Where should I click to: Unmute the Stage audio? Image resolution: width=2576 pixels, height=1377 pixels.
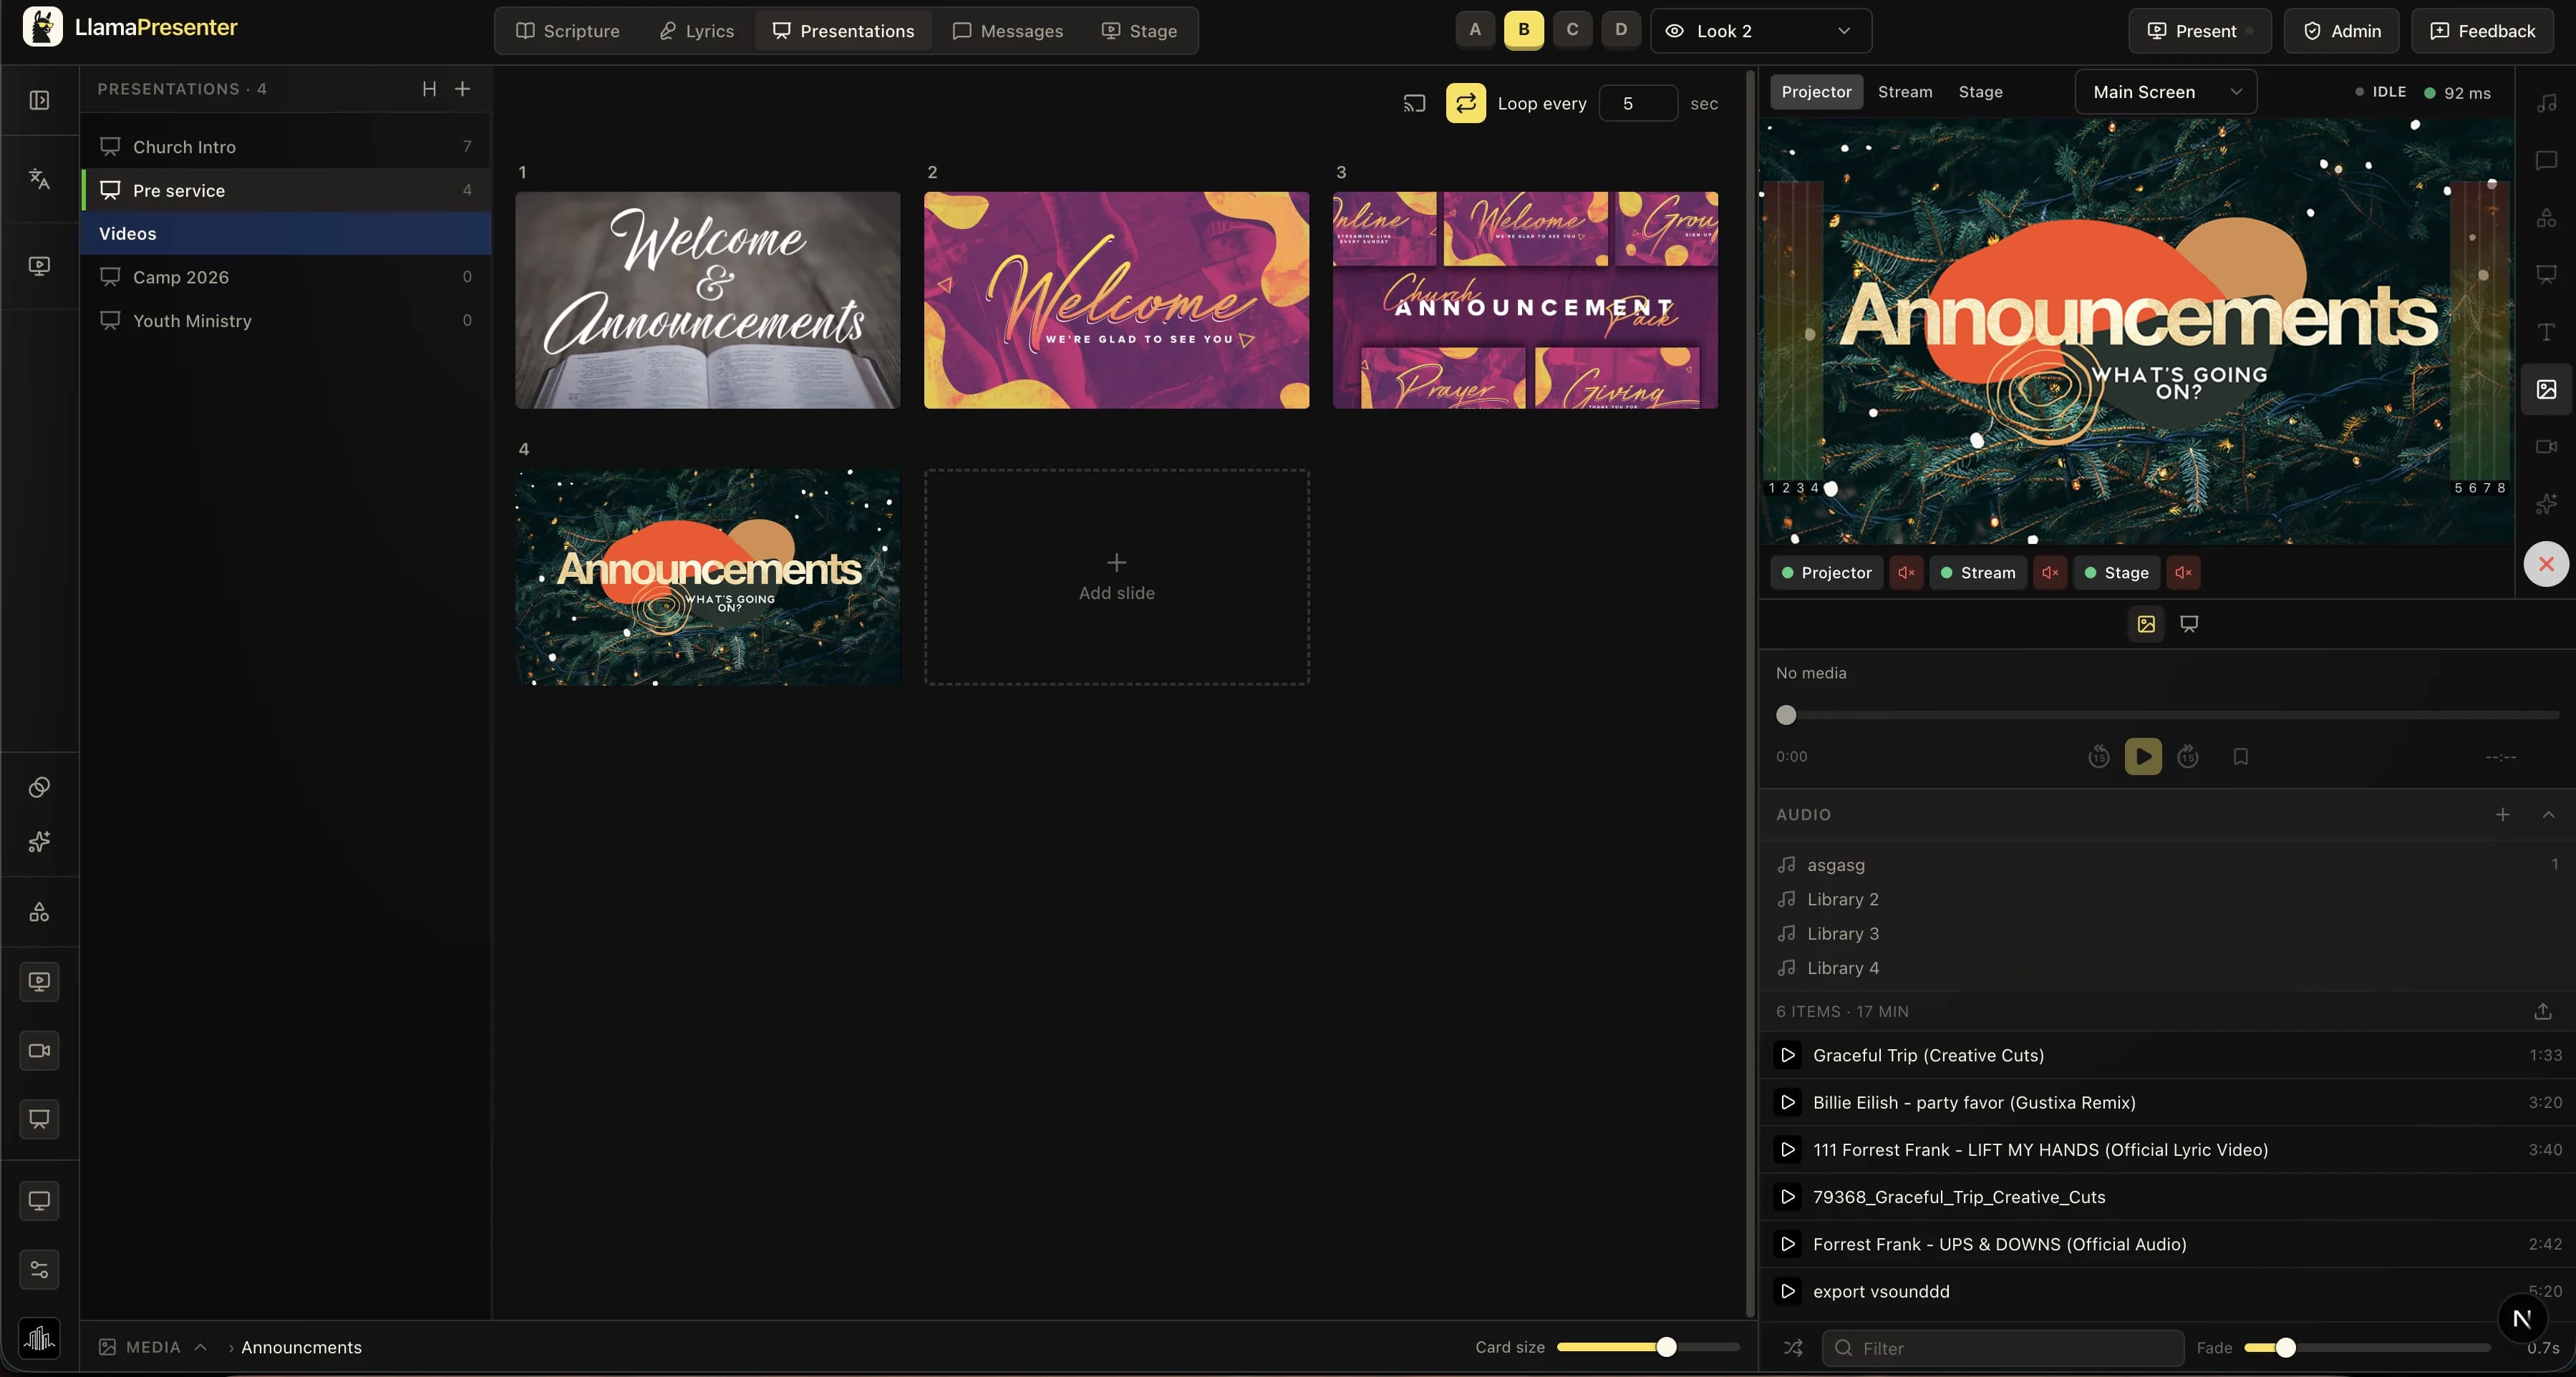click(x=2183, y=573)
